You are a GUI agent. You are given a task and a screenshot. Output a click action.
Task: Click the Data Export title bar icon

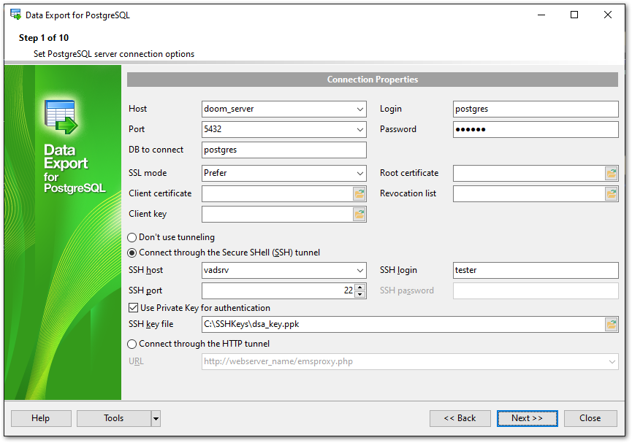coord(16,15)
